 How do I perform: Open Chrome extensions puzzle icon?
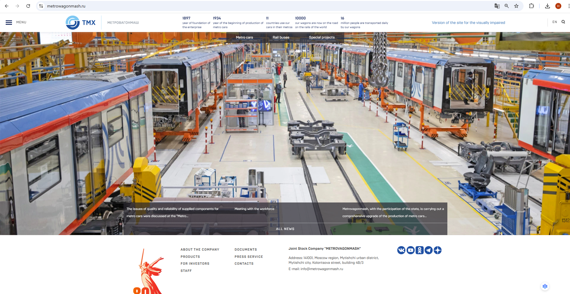point(531,6)
